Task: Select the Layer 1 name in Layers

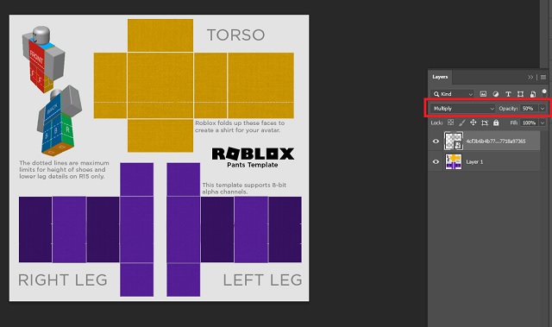Action: click(x=474, y=162)
